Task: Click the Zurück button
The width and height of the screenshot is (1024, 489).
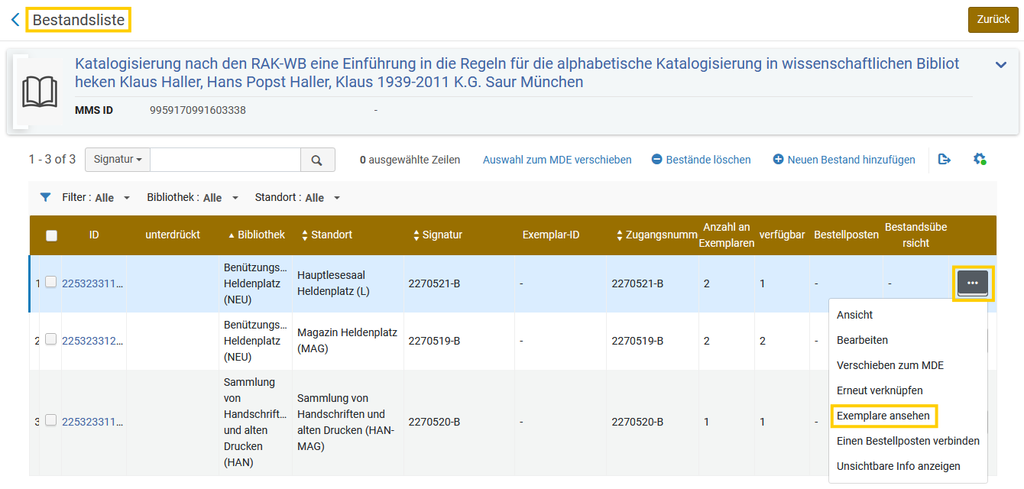Action: pyautogui.click(x=993, y=20)
